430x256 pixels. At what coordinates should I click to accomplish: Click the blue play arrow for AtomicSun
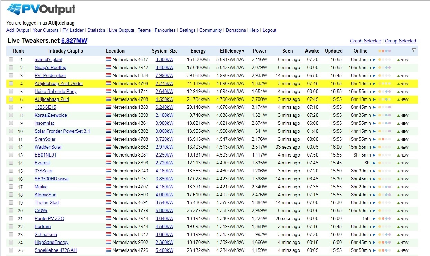[374, 195]
